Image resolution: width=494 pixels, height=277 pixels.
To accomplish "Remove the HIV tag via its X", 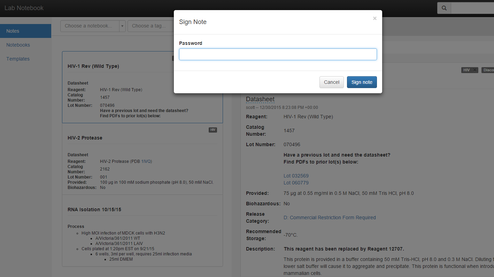I will pos(474,70).
